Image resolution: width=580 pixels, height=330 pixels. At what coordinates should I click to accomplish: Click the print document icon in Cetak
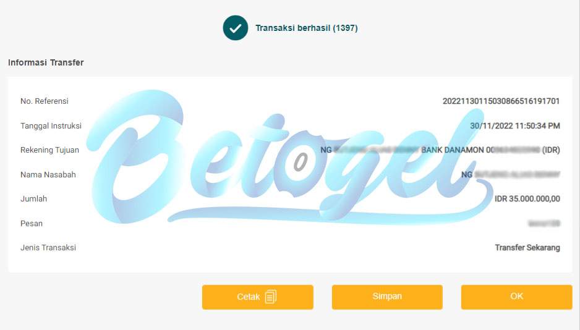point(271,297)
